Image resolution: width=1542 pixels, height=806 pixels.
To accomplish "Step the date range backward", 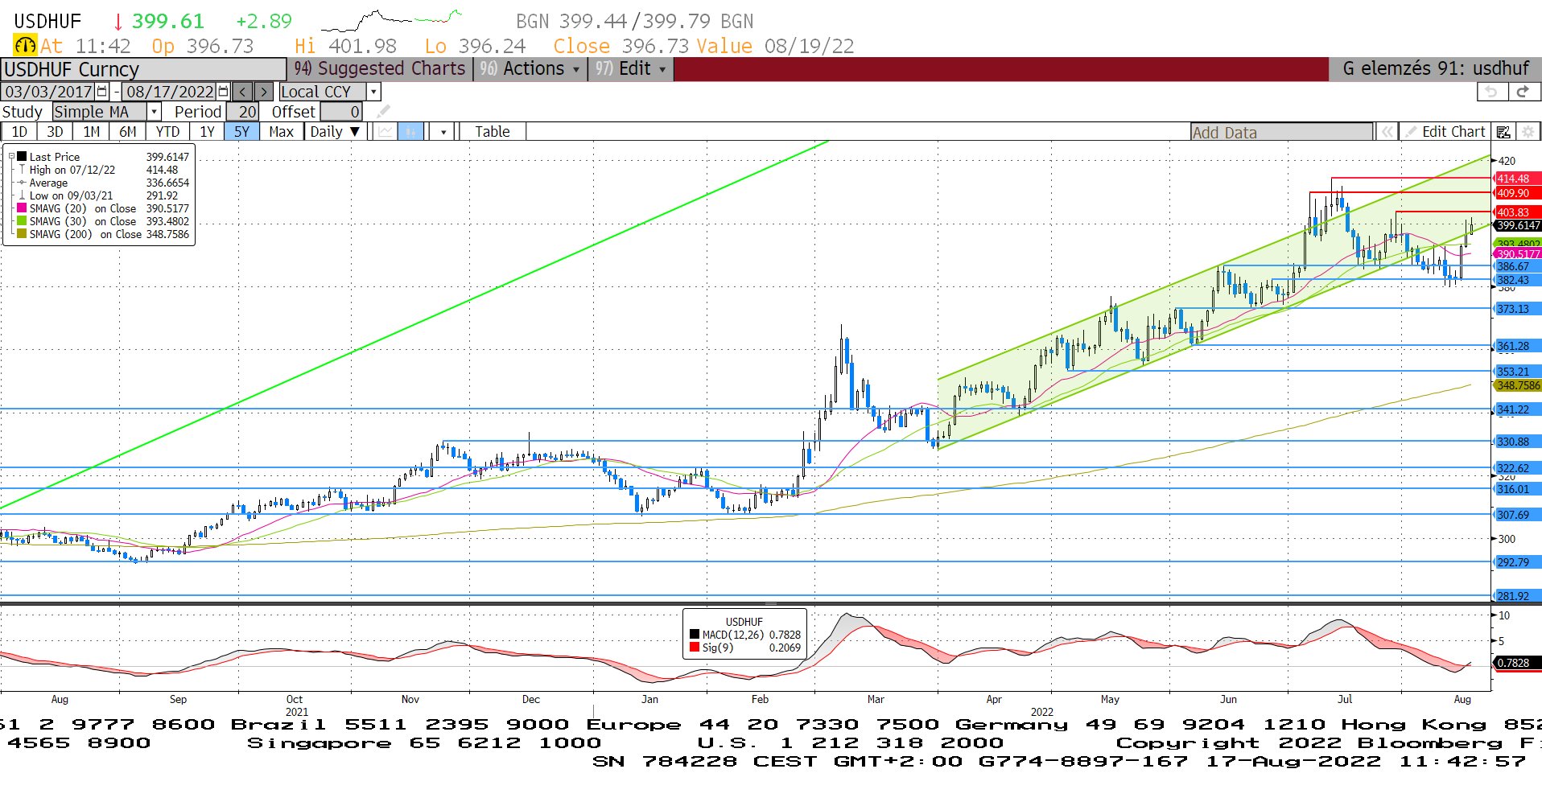I will [242, 92].
